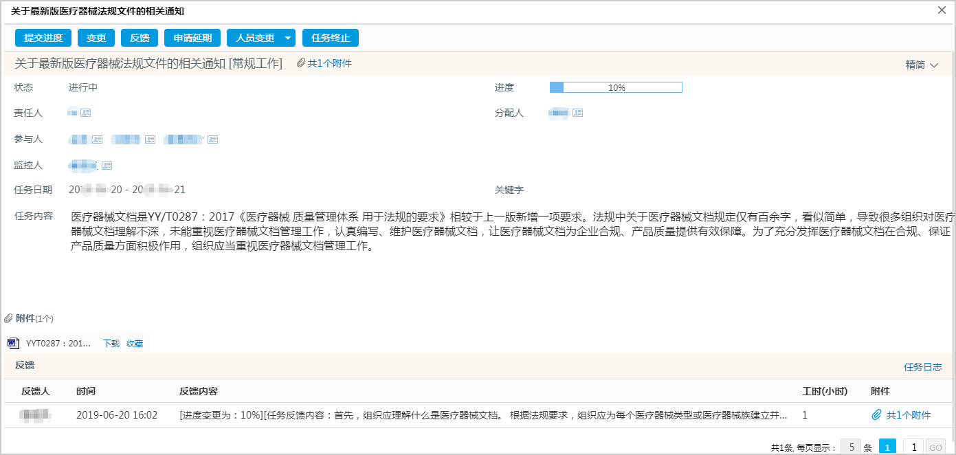Click the paperclip icon beside 附件(1个) heading
This screenshot has width=956, height=455.
pos(8,318)
